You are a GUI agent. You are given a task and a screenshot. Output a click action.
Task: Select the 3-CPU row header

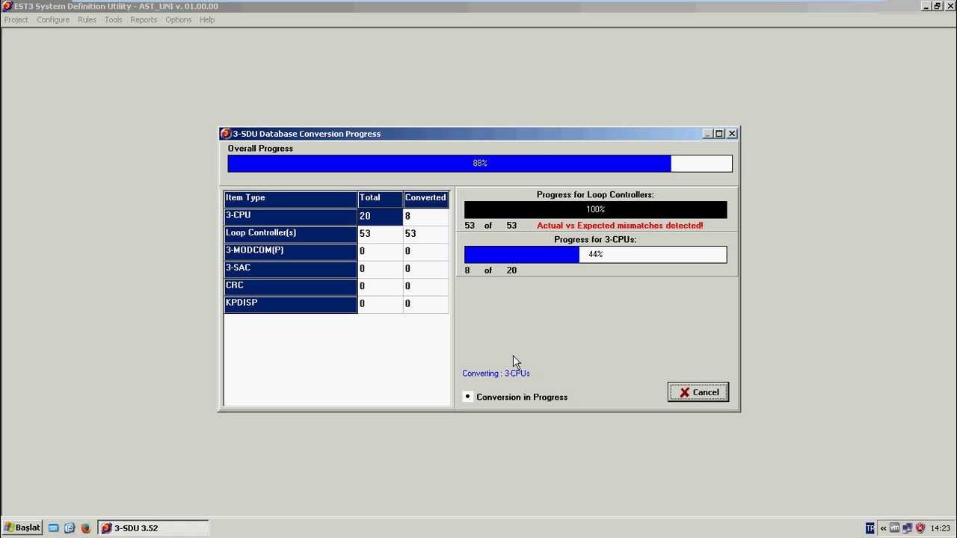pos(291,217)
